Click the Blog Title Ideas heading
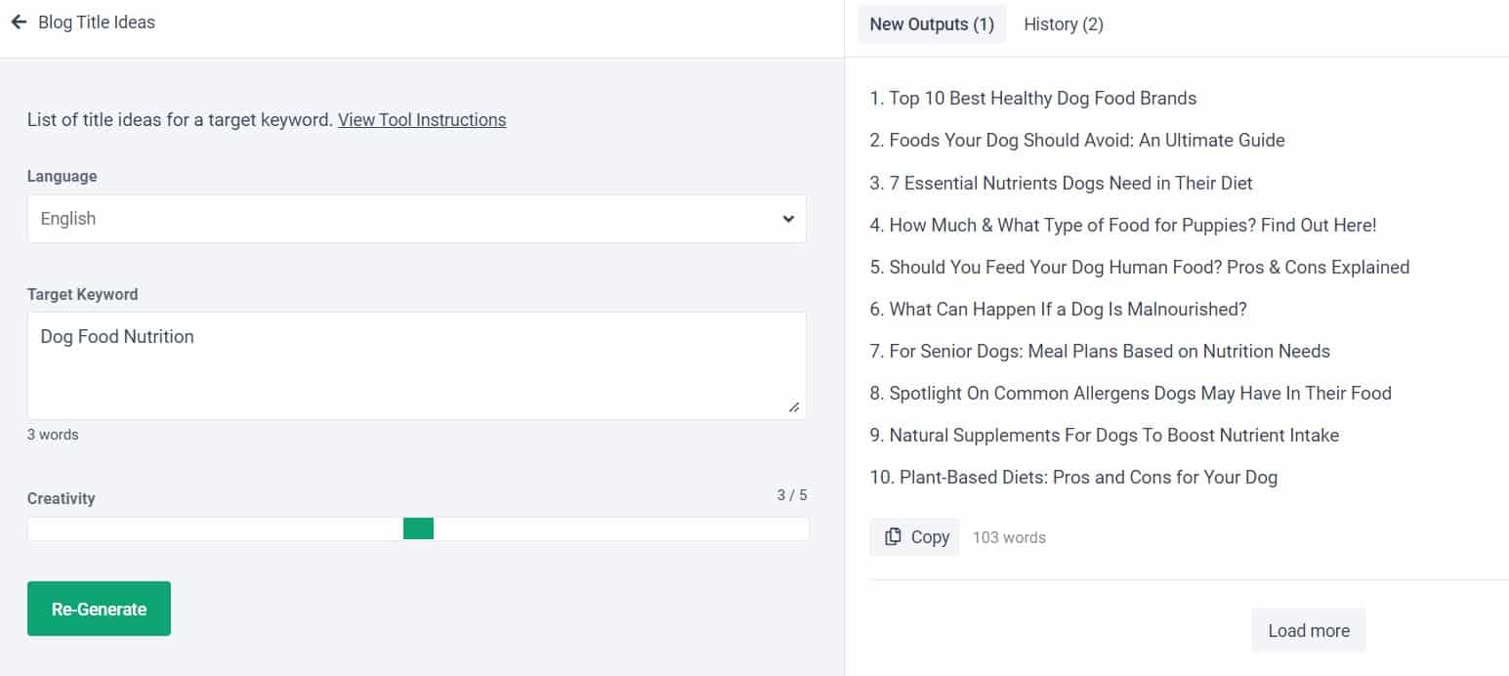This screenshot has width=1509, height=676. coord(95,21)
